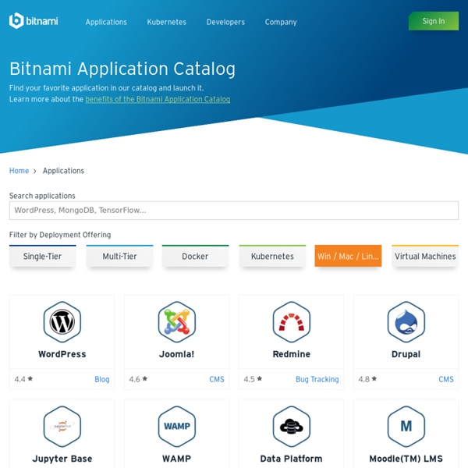Enable the Docker deployment filter

coord(195,256)
